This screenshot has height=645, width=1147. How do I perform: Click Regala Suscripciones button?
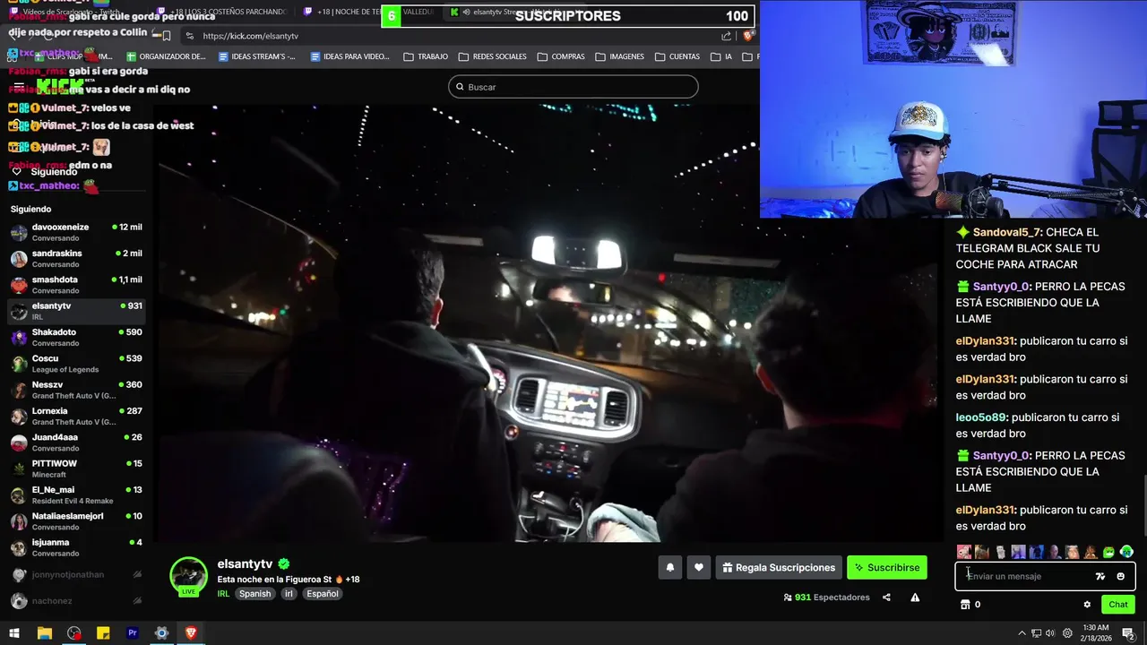coord(779,567)
